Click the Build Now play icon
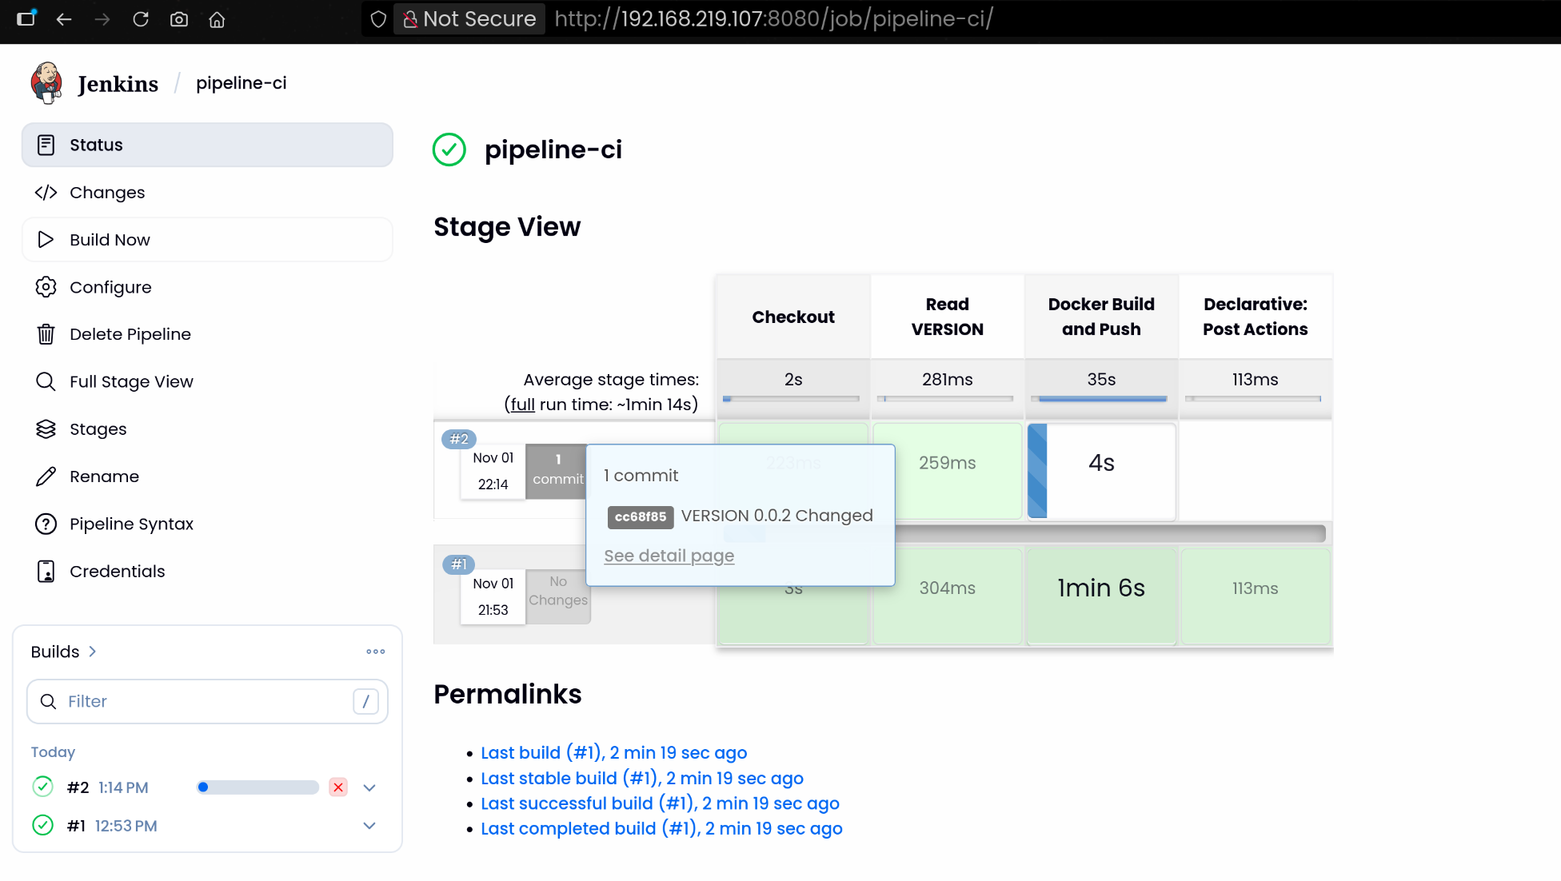 coord(46,240)
